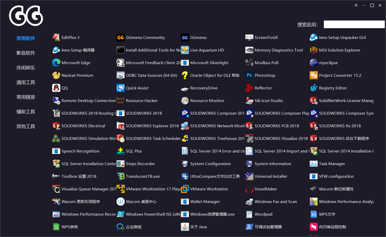Click Windows Fax and Scan label
The image size is (386, 237).
point(276,202)
